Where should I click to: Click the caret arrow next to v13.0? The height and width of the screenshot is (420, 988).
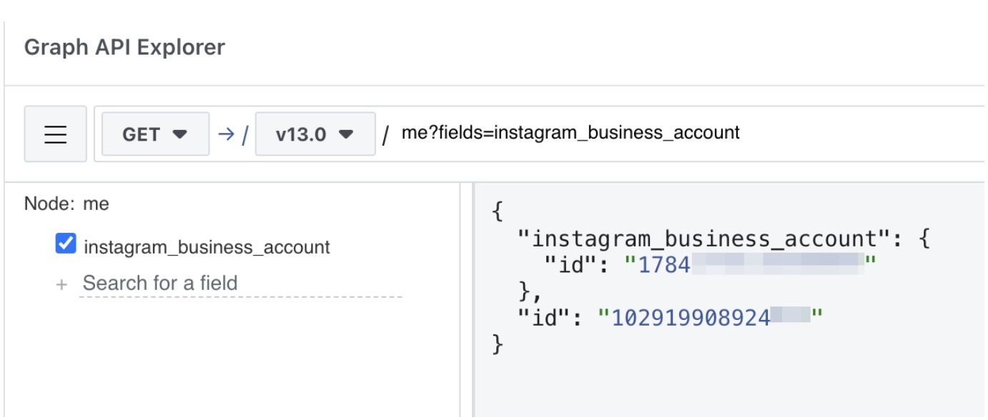click(347, 134)
